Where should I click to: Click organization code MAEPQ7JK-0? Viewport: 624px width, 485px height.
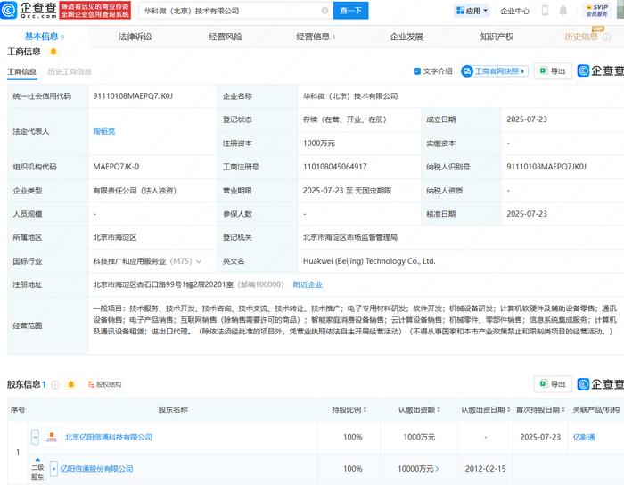point(116,167)
